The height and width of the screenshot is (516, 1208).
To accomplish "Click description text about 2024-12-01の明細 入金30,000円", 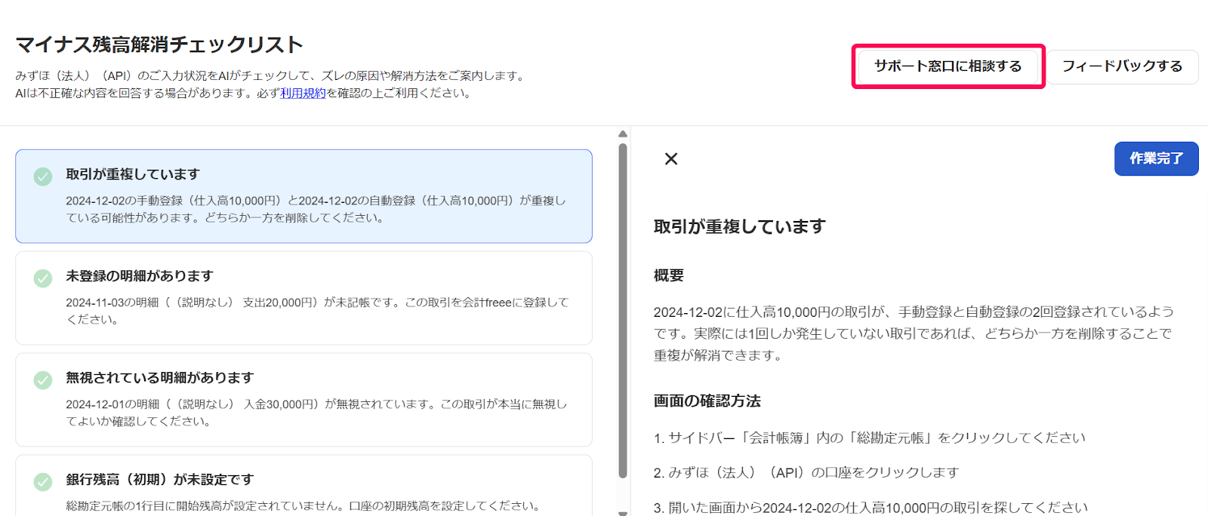I will point(316,413).
